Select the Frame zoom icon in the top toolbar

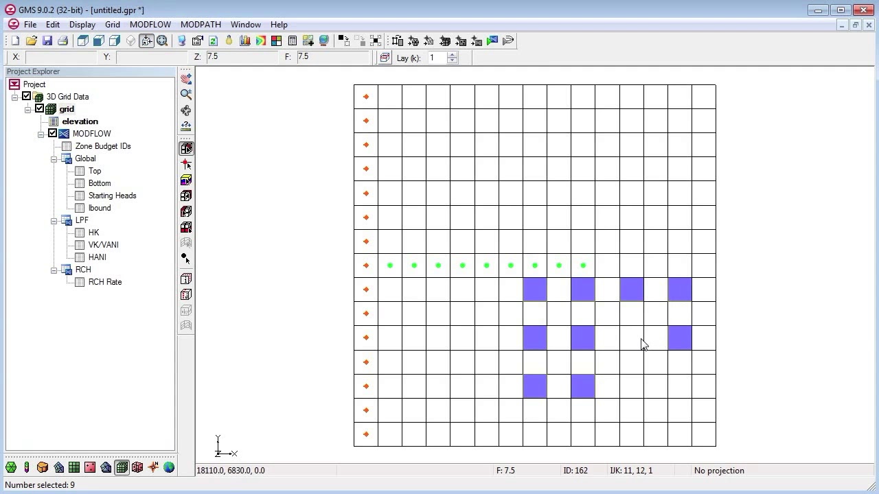(x=162, y=41)
